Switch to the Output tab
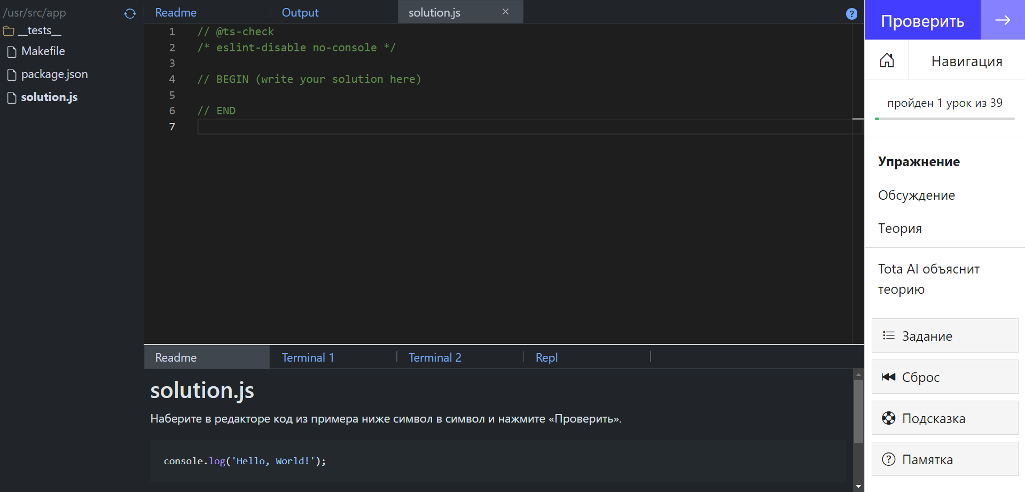 pyautogui.click(x=300, y=12)
